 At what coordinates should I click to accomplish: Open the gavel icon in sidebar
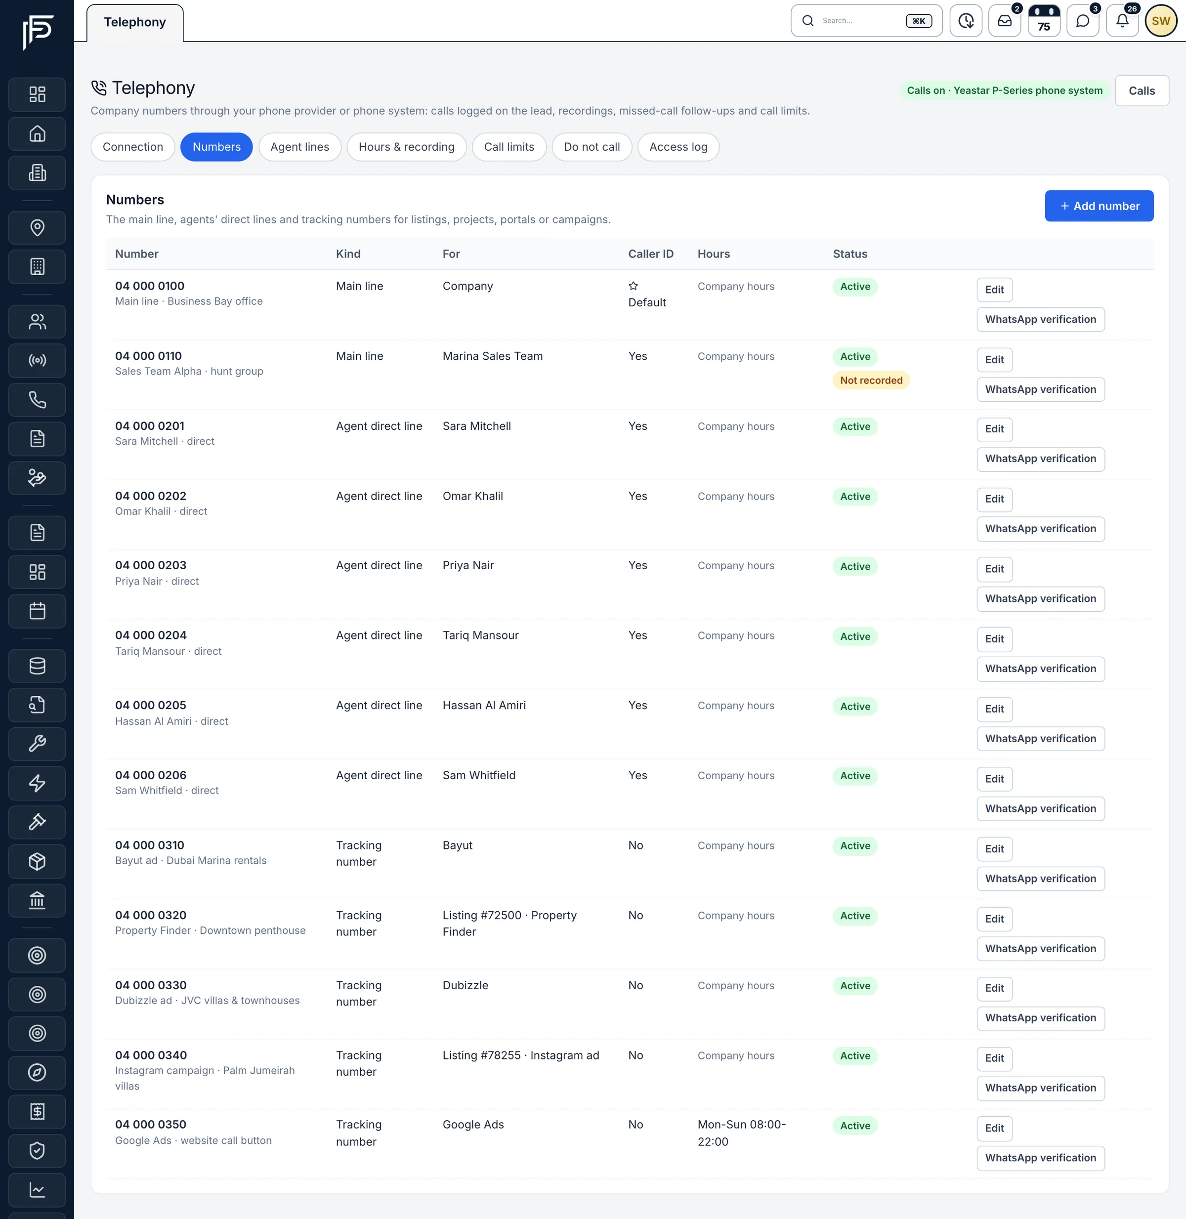[38, 822]
